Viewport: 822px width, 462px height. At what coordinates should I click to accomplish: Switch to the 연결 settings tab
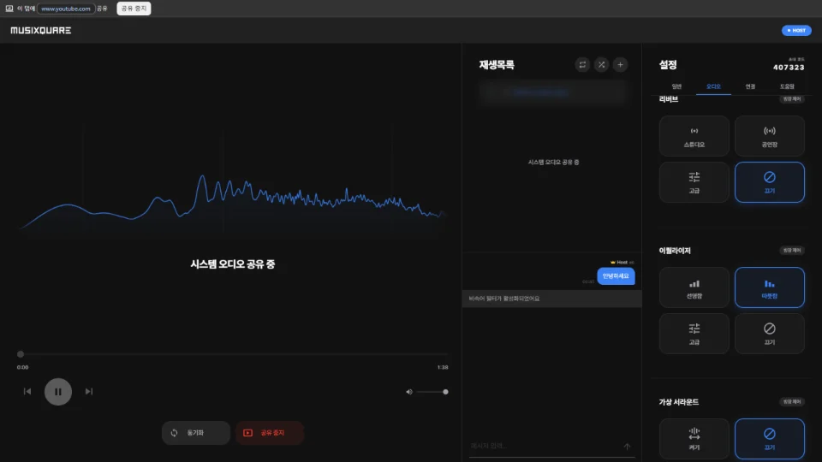tap(750, 86)
